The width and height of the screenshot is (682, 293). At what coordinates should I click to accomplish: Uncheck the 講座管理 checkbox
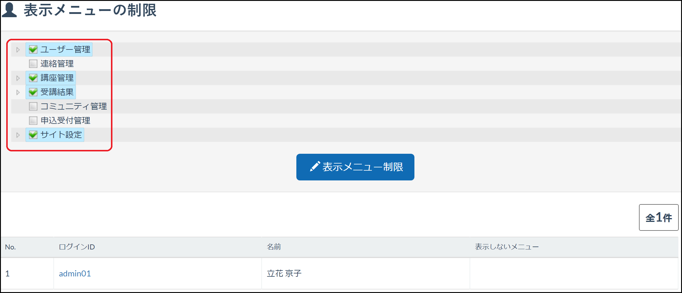33,78
